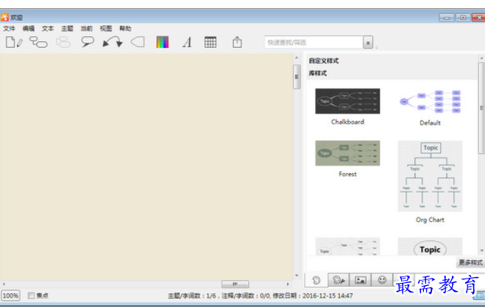Open the 帮助 menu
This screenshot has height=308, width=485.
click(x=125, y=29)
